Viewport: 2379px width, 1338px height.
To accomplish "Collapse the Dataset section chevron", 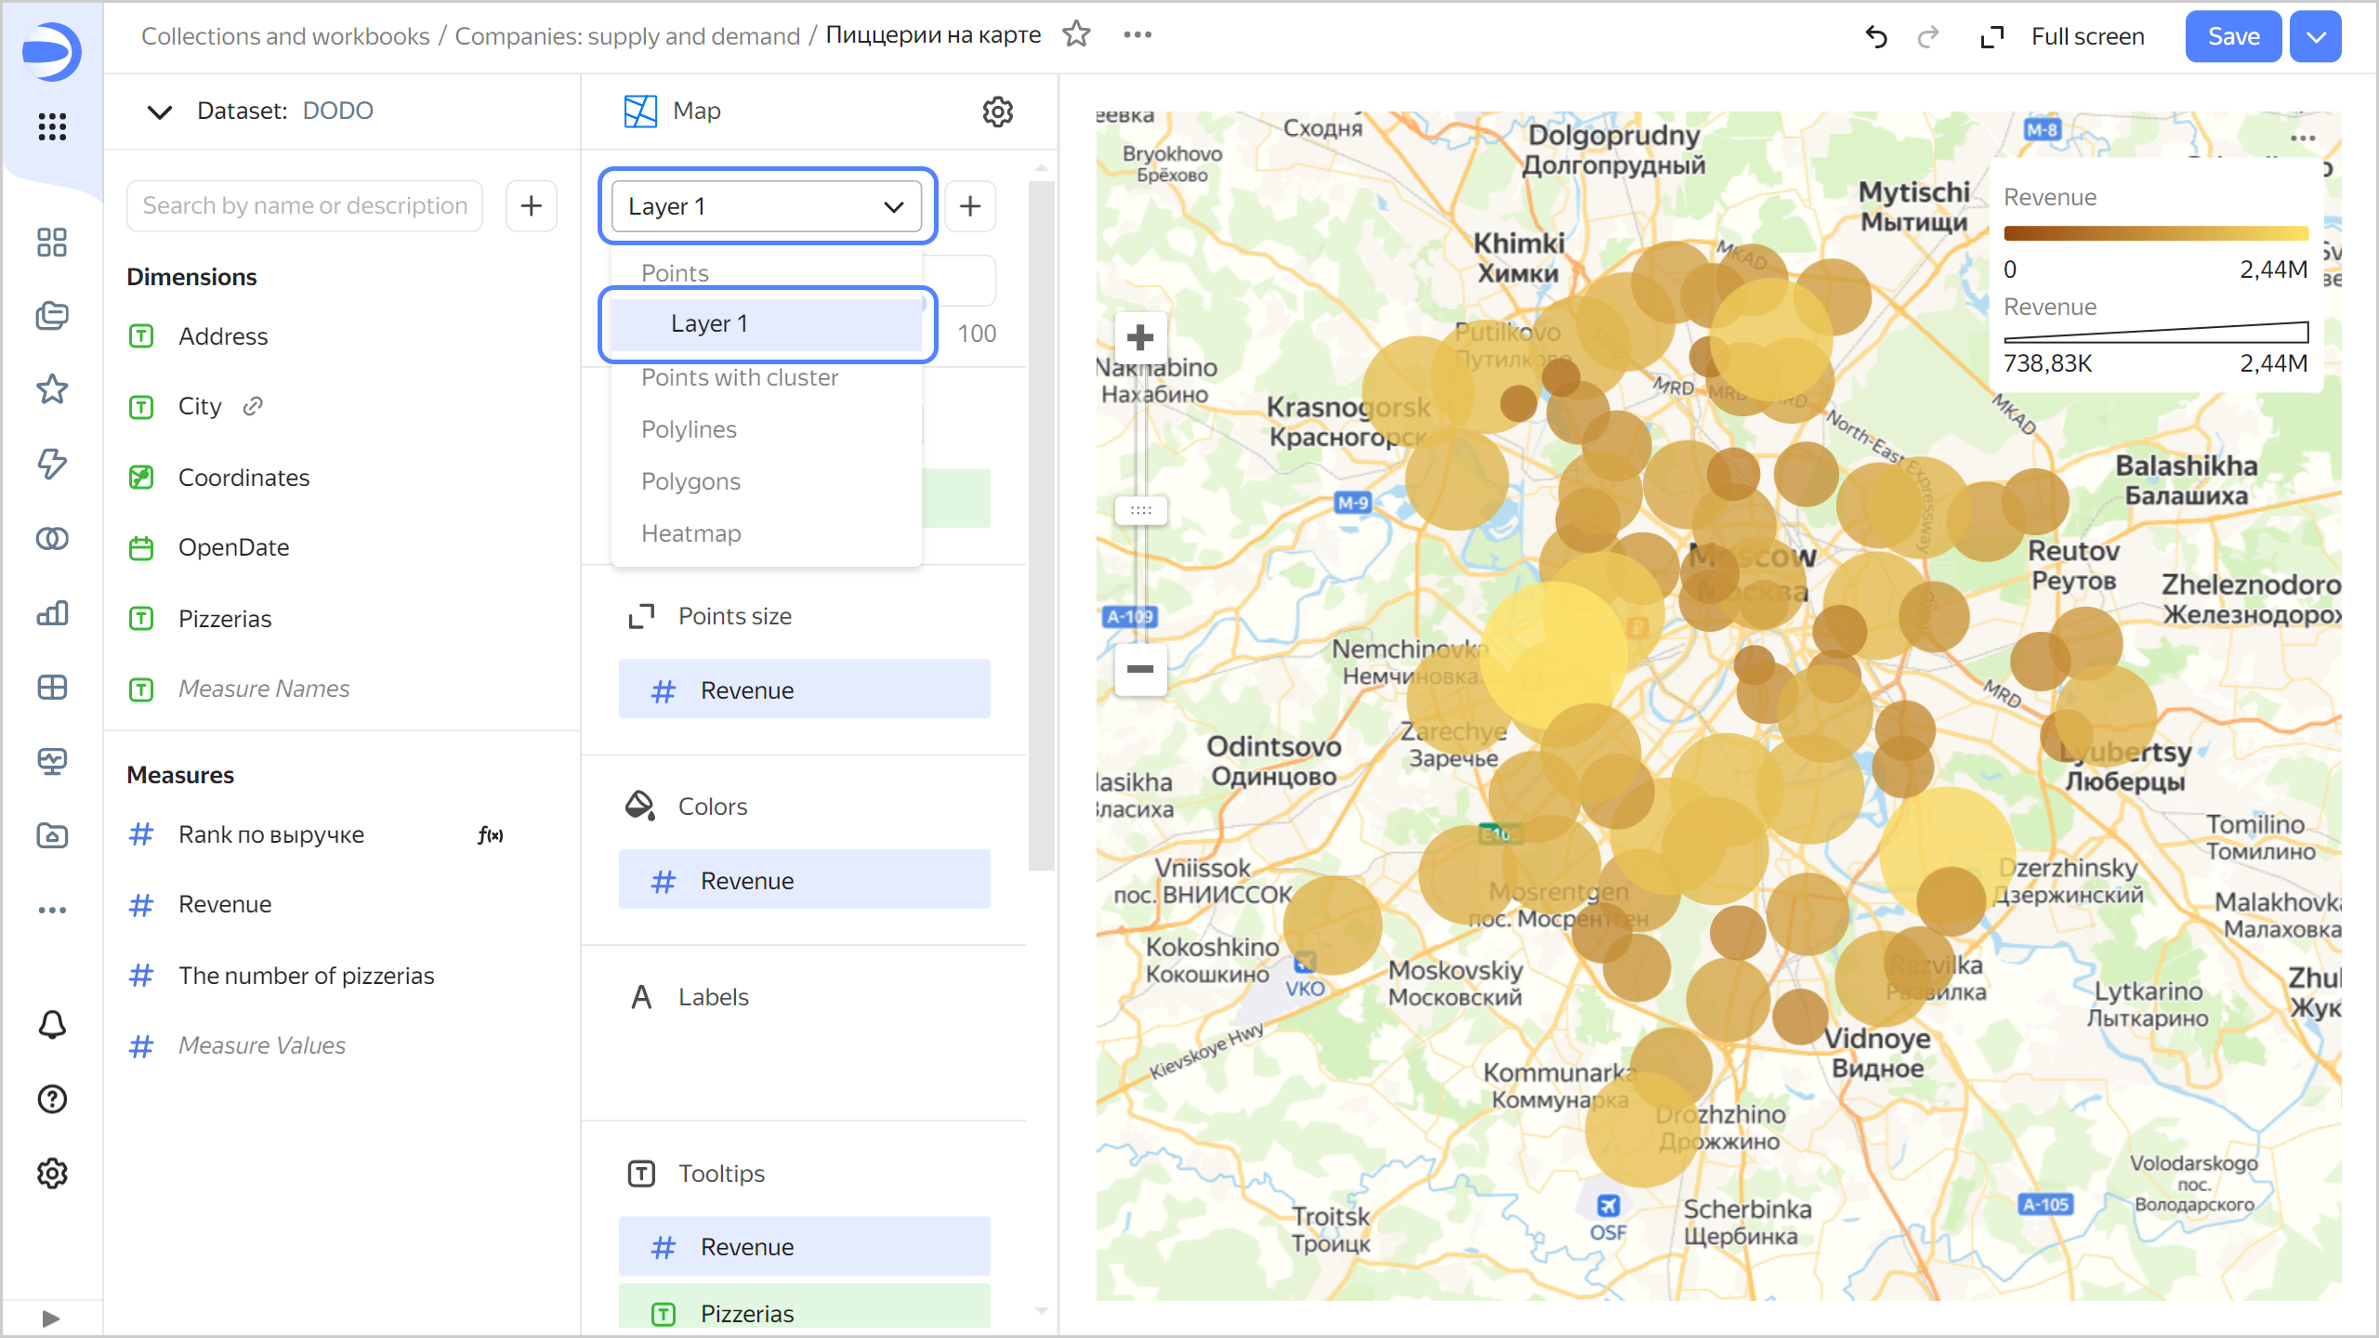I will click(x=160, y=111).
